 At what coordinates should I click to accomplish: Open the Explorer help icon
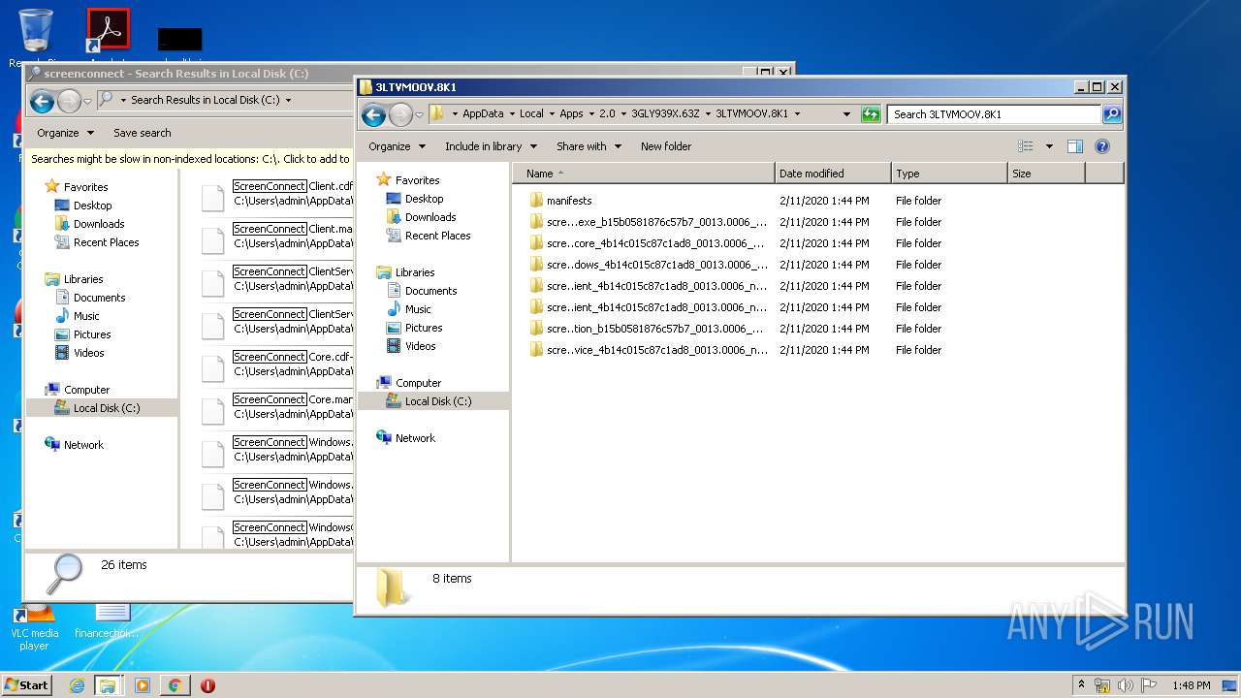coord(1102,146)
